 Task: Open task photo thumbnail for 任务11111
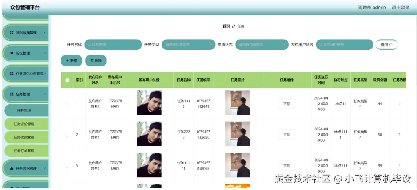[237, 165]
